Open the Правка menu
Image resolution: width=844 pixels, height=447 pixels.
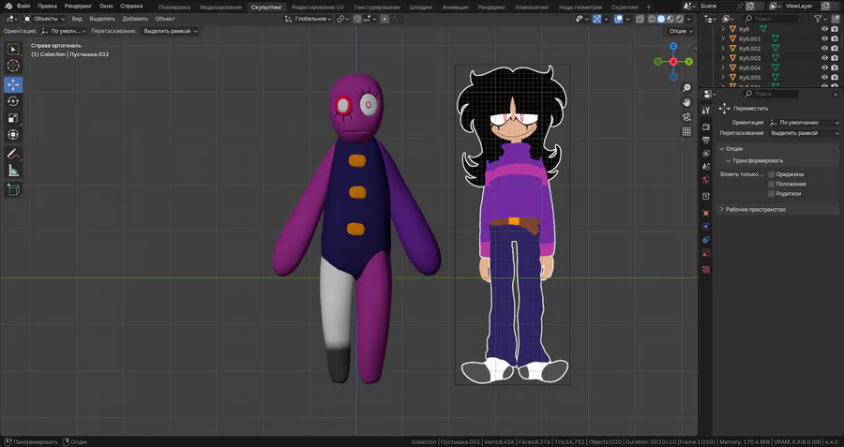click(x=47, y=7)
